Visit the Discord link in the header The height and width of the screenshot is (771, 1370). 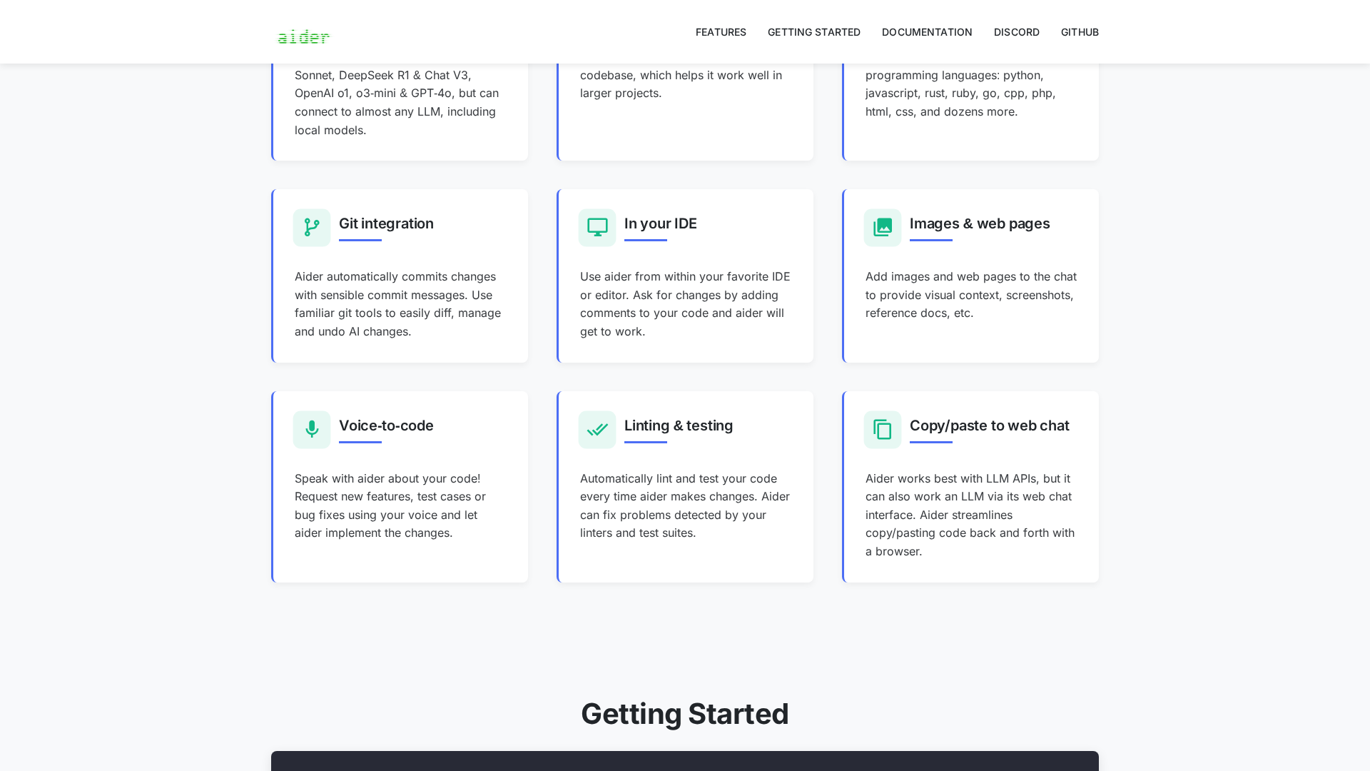tap(1016, 32)
